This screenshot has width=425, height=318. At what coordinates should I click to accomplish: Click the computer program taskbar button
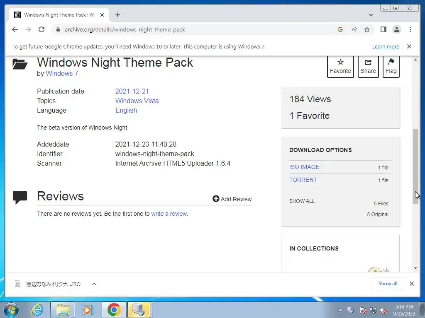pos(139,310)
